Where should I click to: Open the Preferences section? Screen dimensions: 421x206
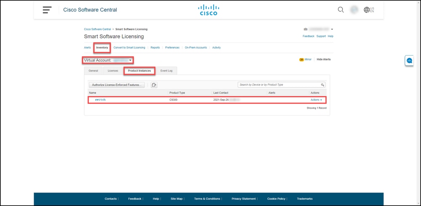click(x=172, y=48)
